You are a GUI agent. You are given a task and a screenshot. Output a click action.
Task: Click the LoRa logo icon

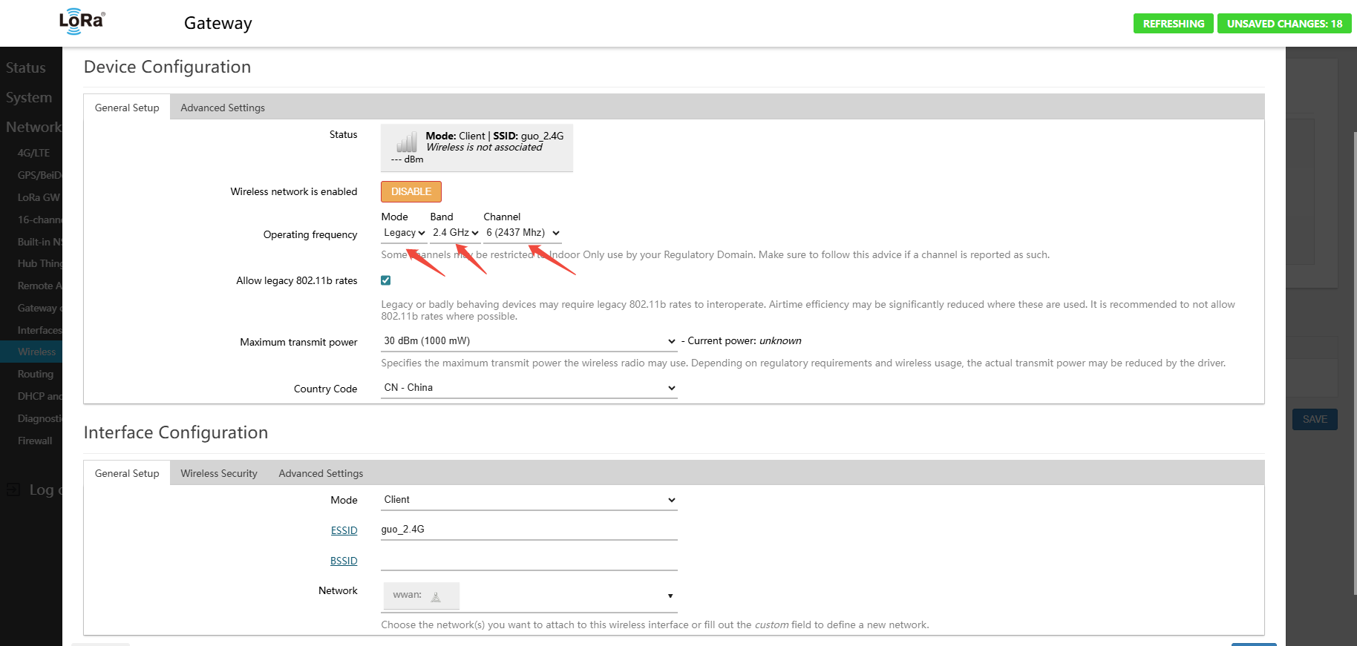[x=82, y=22]
